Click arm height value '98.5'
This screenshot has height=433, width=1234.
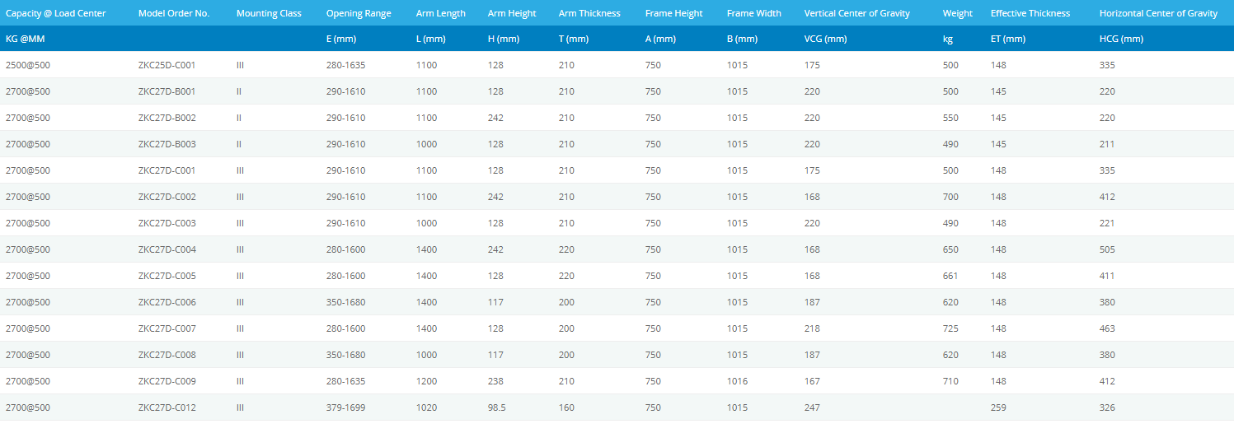tap(497, 407)
